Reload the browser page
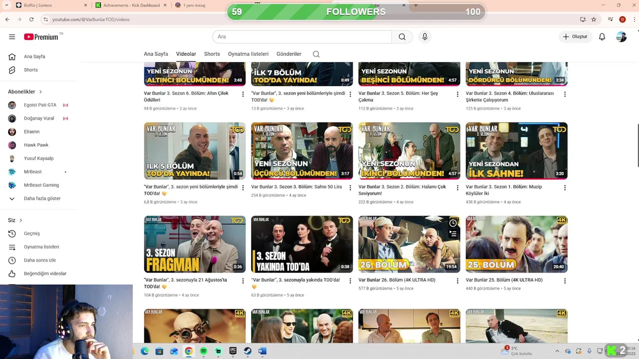639x359 pixels. [x=31, y=19]
